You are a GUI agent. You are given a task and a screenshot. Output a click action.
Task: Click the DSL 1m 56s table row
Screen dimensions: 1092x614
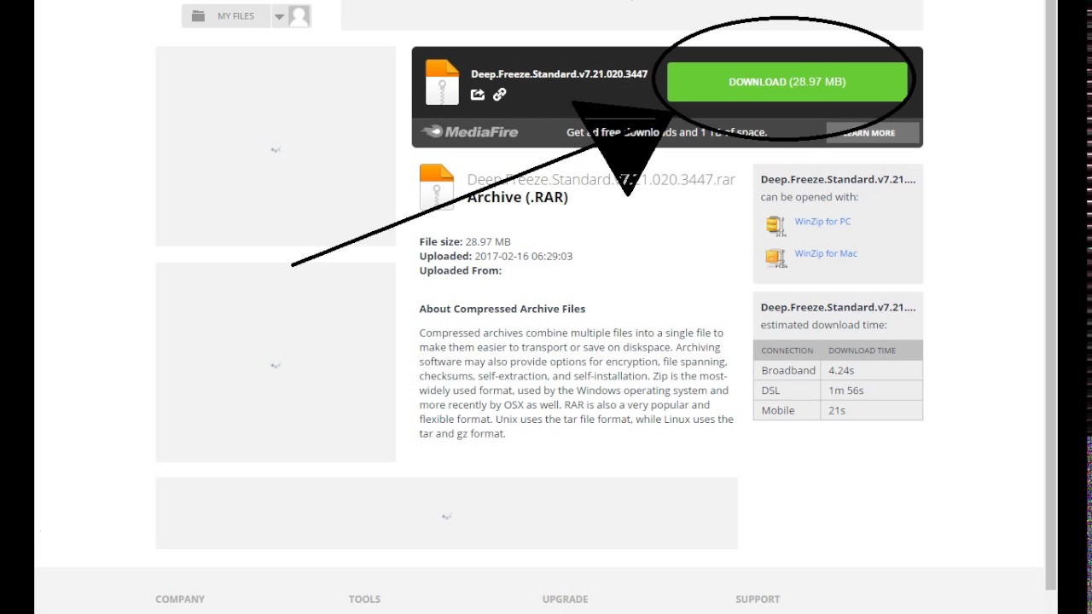tap(838, 391)
